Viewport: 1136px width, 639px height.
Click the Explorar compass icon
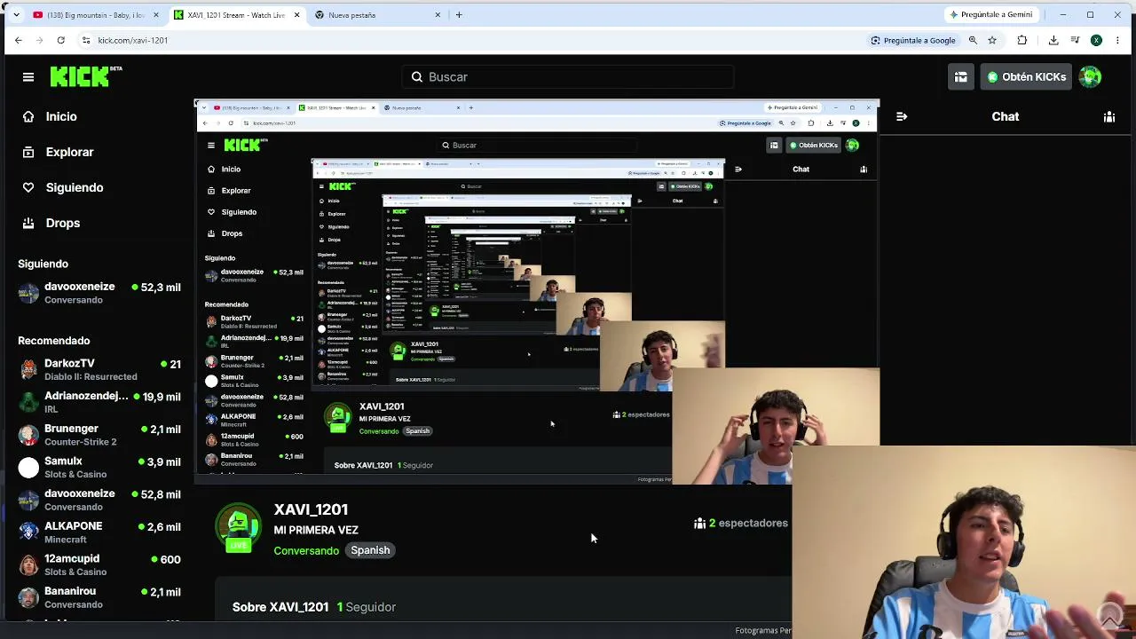coord(28,152)
